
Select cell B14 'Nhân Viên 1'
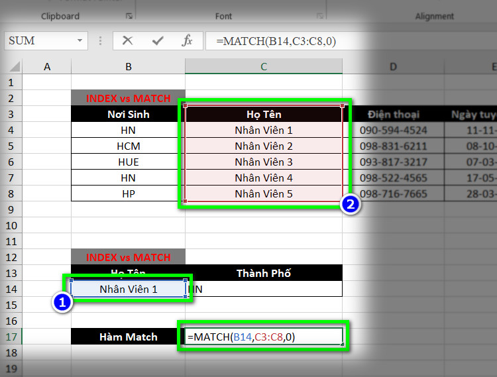click(x=129, y=289)
